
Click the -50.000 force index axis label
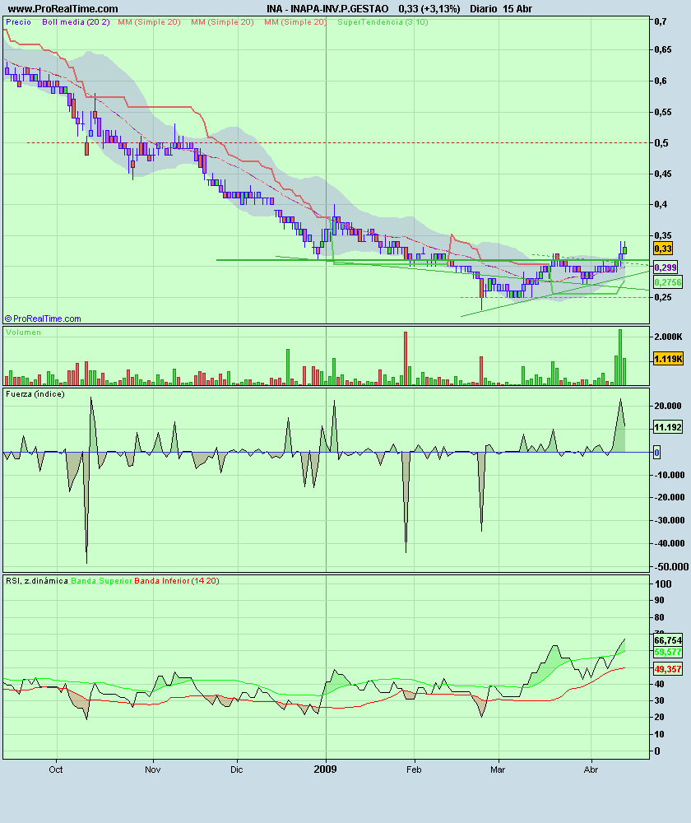671,566
